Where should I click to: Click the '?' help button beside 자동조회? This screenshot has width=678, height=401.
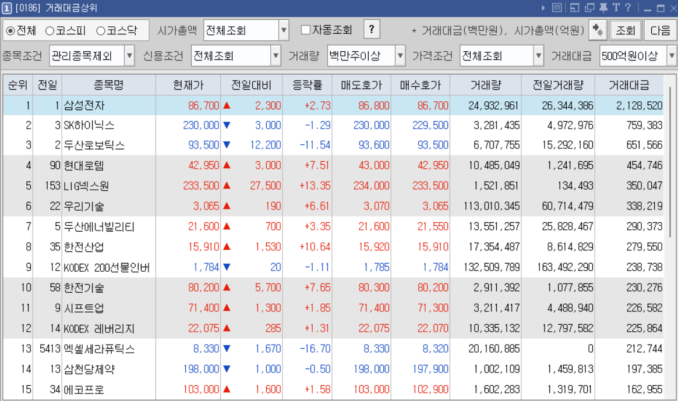pyautogui.click(x=372, y=29)
